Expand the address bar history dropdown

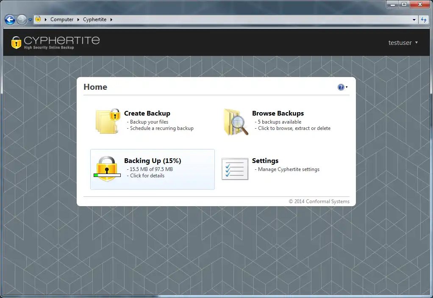pos(414,19)
